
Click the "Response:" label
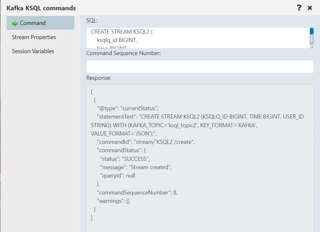click(99, 78)
